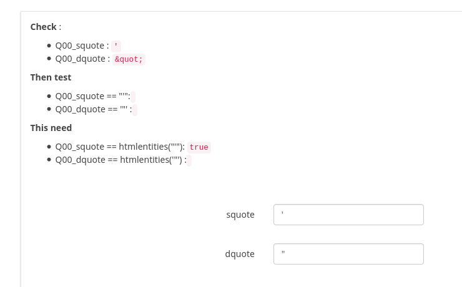Click the red "&quot;" code value

(129, 59)
